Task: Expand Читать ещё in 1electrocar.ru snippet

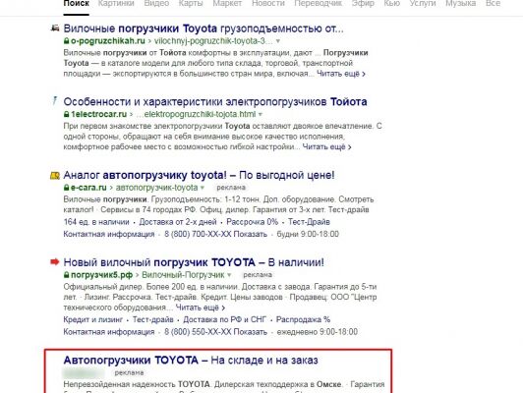Action: [x=326, y=146]
